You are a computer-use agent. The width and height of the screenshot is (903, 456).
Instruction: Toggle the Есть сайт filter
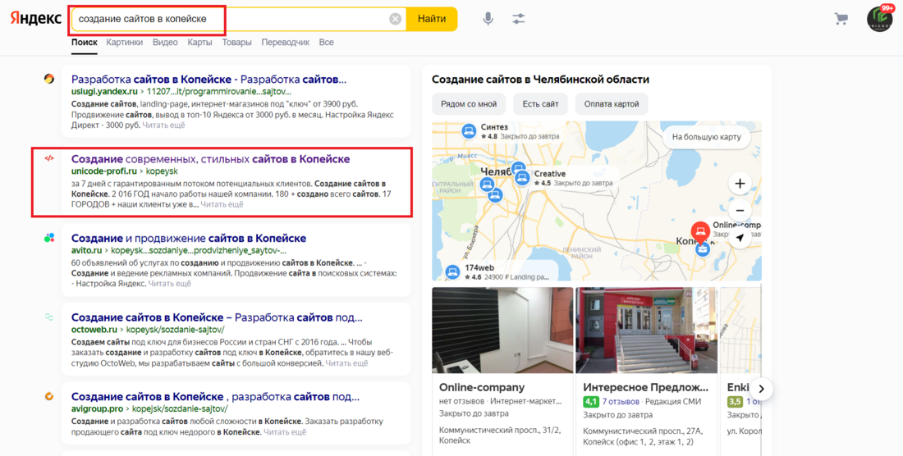540,104
